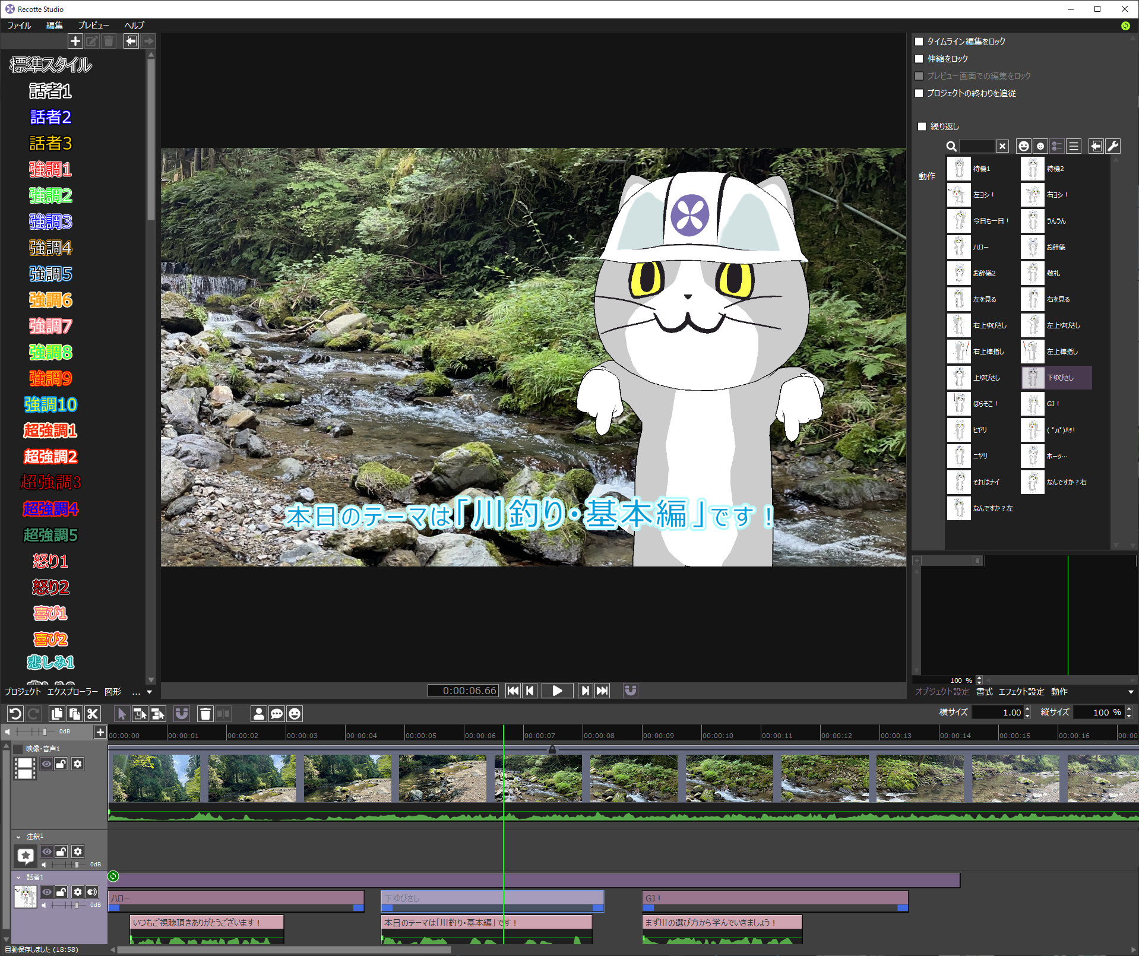Switch to the 書式 tab
The width and height of the screenshot is (1139, 956).
pos(985,692)
